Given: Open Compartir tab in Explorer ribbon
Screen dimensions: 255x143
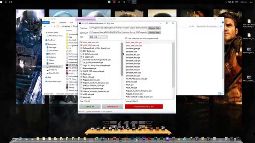Looking at the screenshot, I should (x=63, y=23).
